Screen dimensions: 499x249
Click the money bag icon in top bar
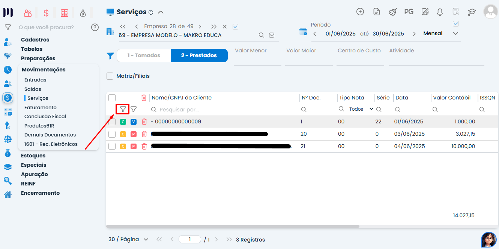pyautogui.click(x=83, y=13)
